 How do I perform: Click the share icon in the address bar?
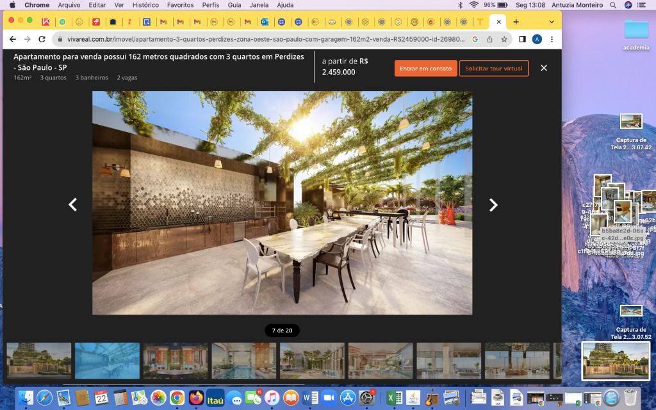click(x=490, y=39)
